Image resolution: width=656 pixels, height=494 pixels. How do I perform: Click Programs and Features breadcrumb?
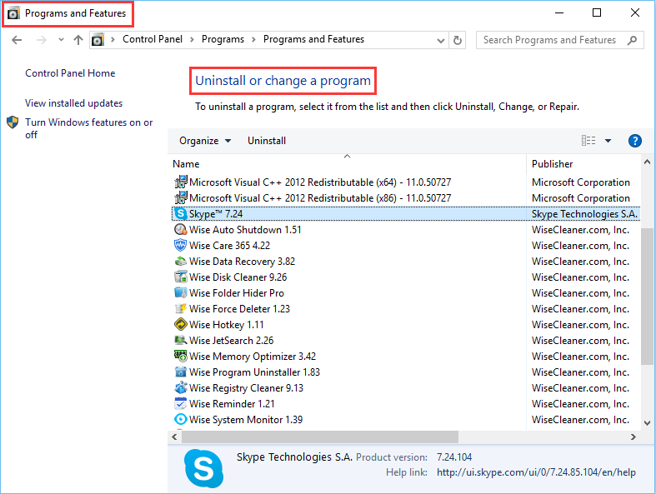(313, 39)
